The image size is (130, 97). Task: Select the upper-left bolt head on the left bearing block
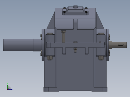[x=50, y=34]
